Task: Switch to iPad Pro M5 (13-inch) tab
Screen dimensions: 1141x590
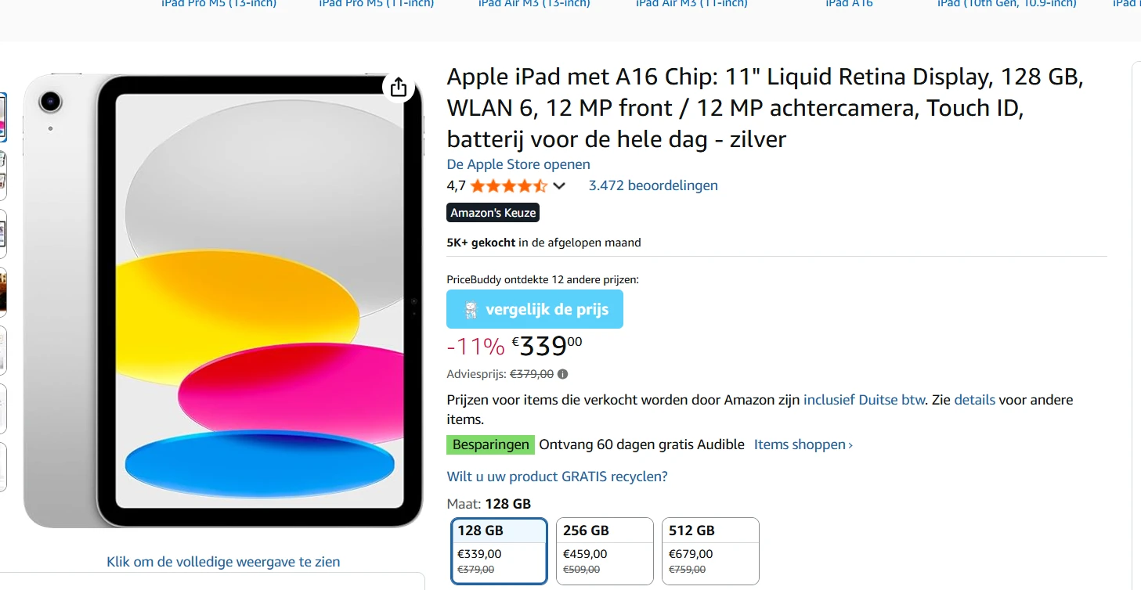Action: [218, 4]
